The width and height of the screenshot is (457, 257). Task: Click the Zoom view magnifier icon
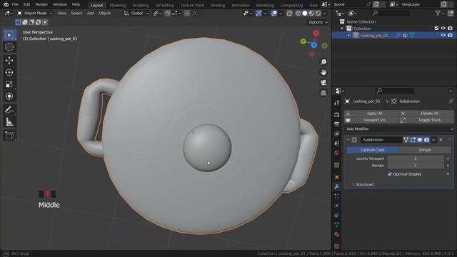click(323, 62)
